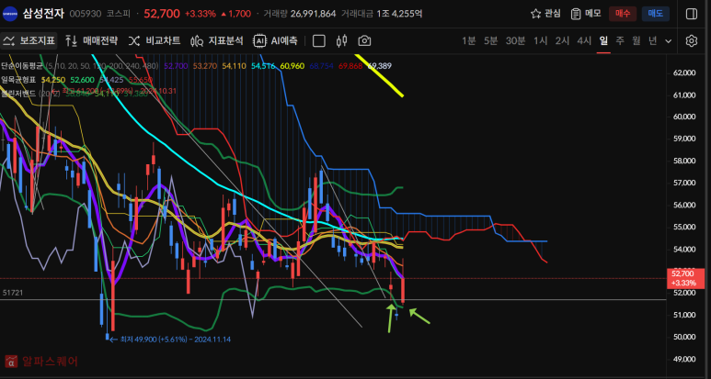Select the 1시 timeframe

(x=541, y=41)
